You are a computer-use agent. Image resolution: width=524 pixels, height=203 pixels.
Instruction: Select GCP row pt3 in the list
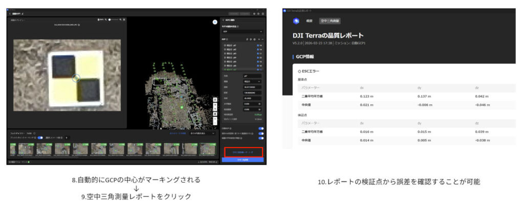click(243, 53)
